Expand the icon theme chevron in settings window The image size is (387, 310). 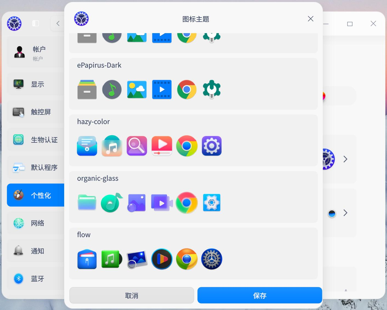point(345,159)
